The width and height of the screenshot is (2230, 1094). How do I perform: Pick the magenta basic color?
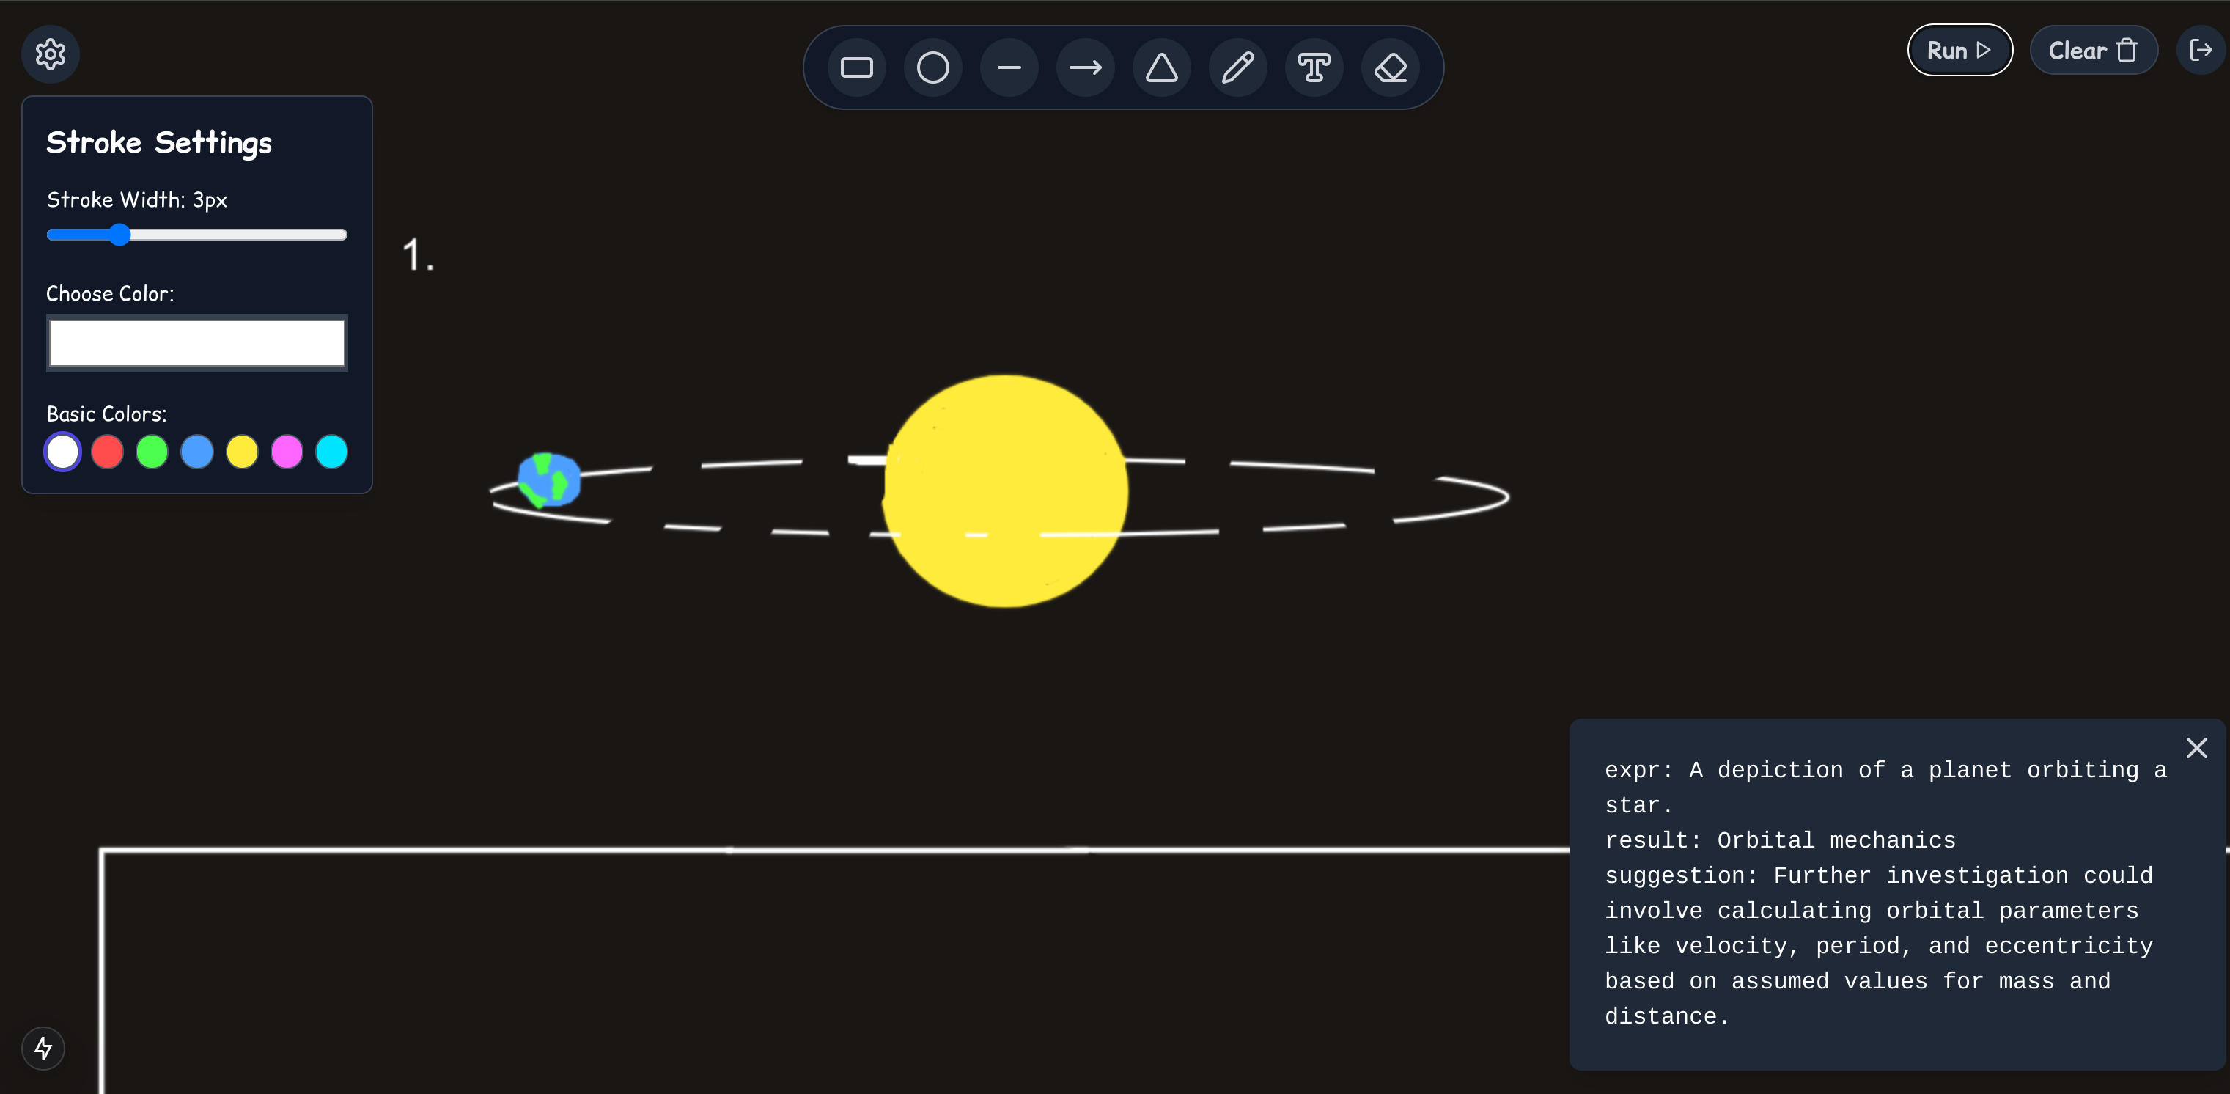[287, 452]
